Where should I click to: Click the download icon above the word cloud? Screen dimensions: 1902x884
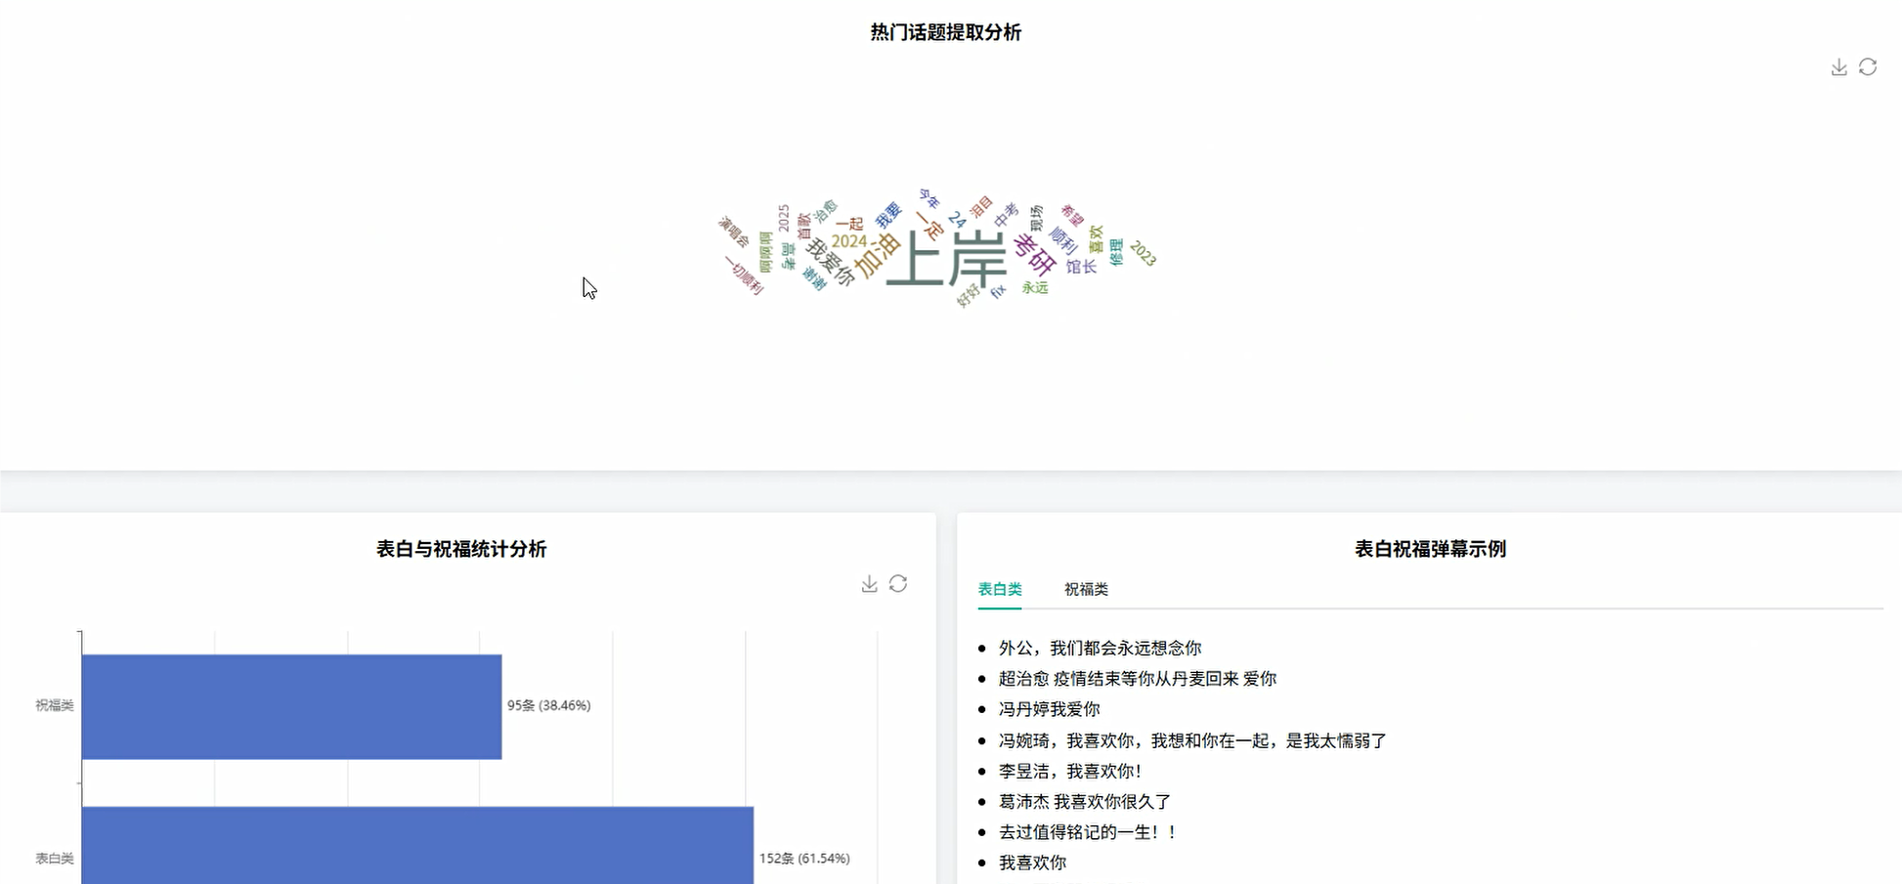tap(1838, 66)
